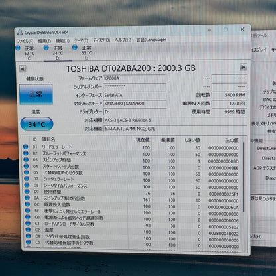
Task: Click current value 161 in row 0A
Action: click(146, 200)
